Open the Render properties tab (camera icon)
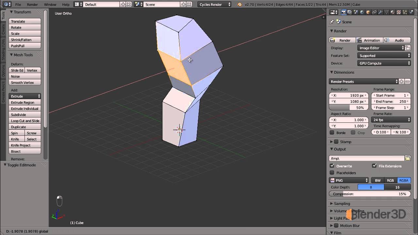418x235 pixels. (x=344, y=12)
